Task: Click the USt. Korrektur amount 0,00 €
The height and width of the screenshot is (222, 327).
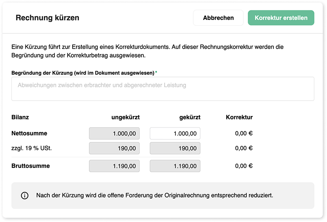Action: (244, 148)
